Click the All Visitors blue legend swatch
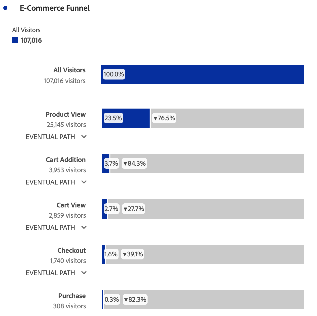 (15, 40)
